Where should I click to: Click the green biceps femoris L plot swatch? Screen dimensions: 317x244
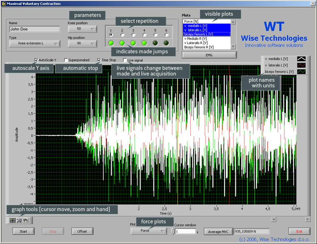(301, 72)
